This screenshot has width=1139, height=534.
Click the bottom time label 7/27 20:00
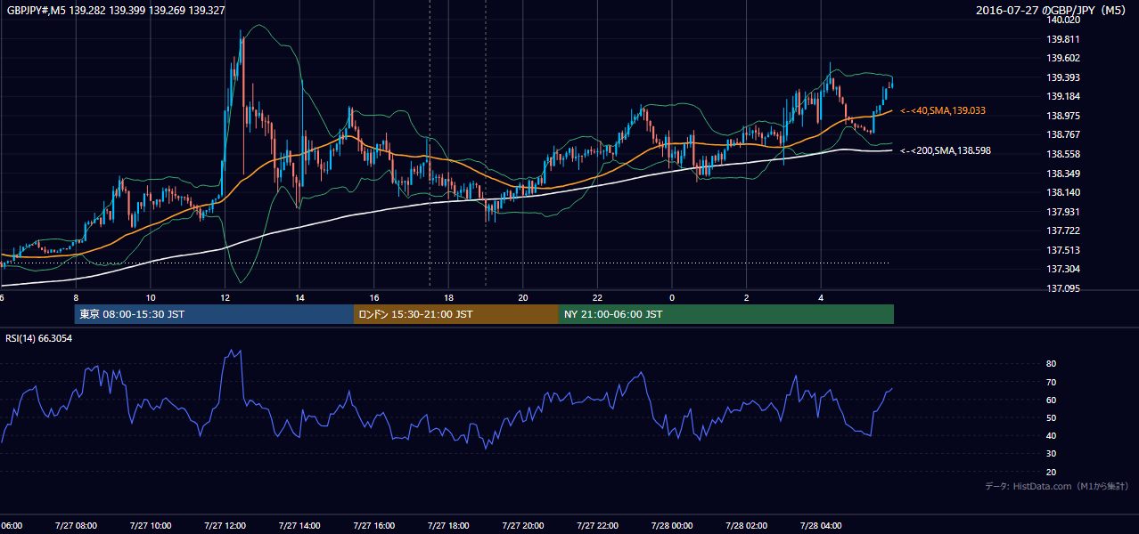(523, 526)
